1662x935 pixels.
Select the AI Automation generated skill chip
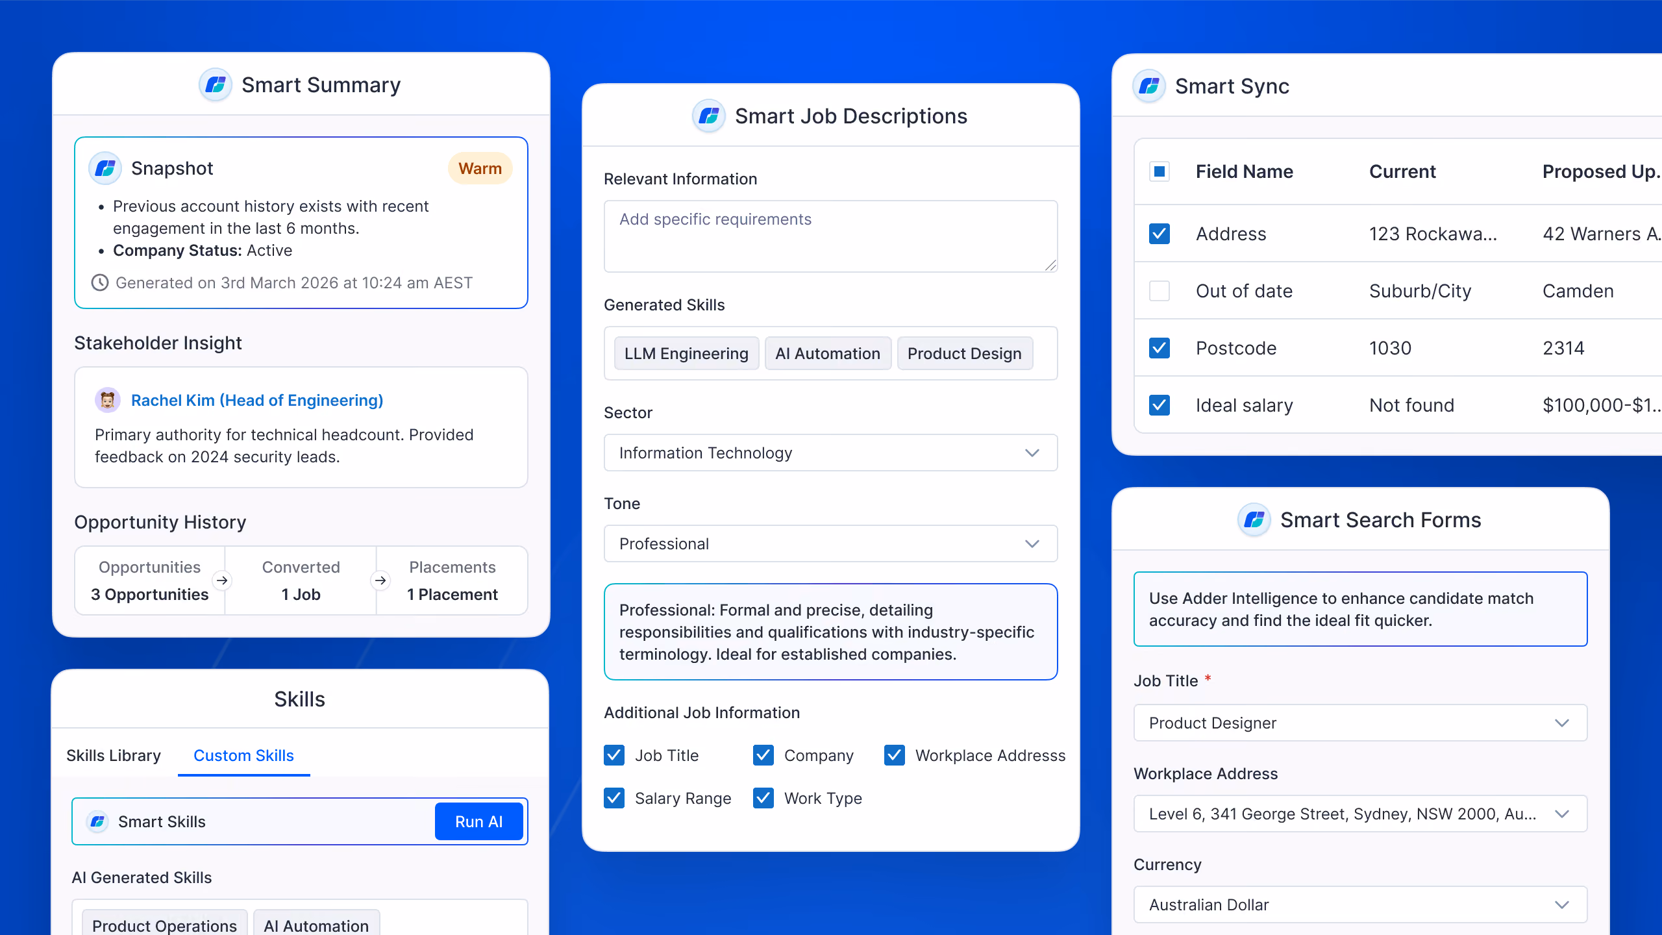tap(828, 354)
